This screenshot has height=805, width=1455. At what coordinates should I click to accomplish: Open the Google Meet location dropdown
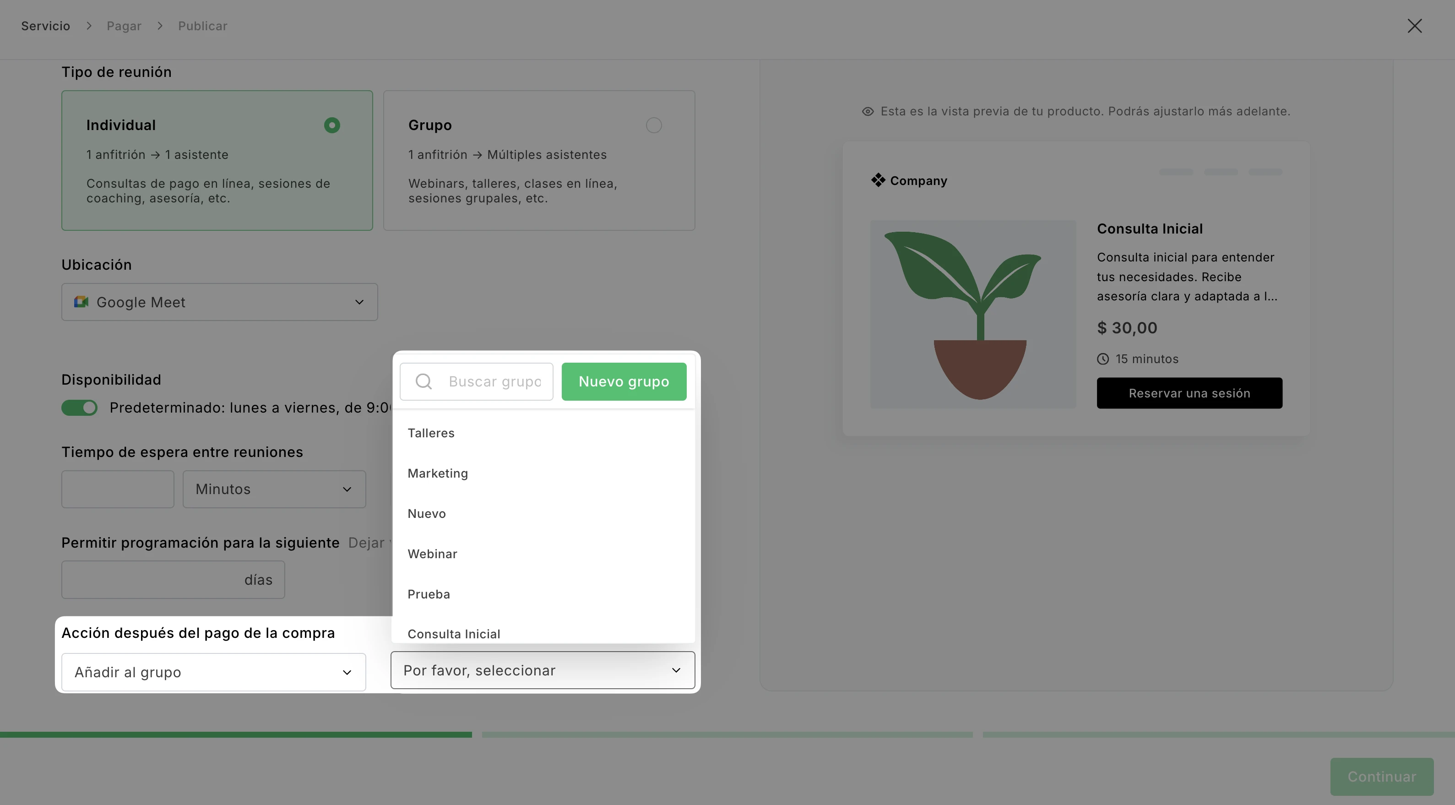pyautogui.click(x=219, y=302)
